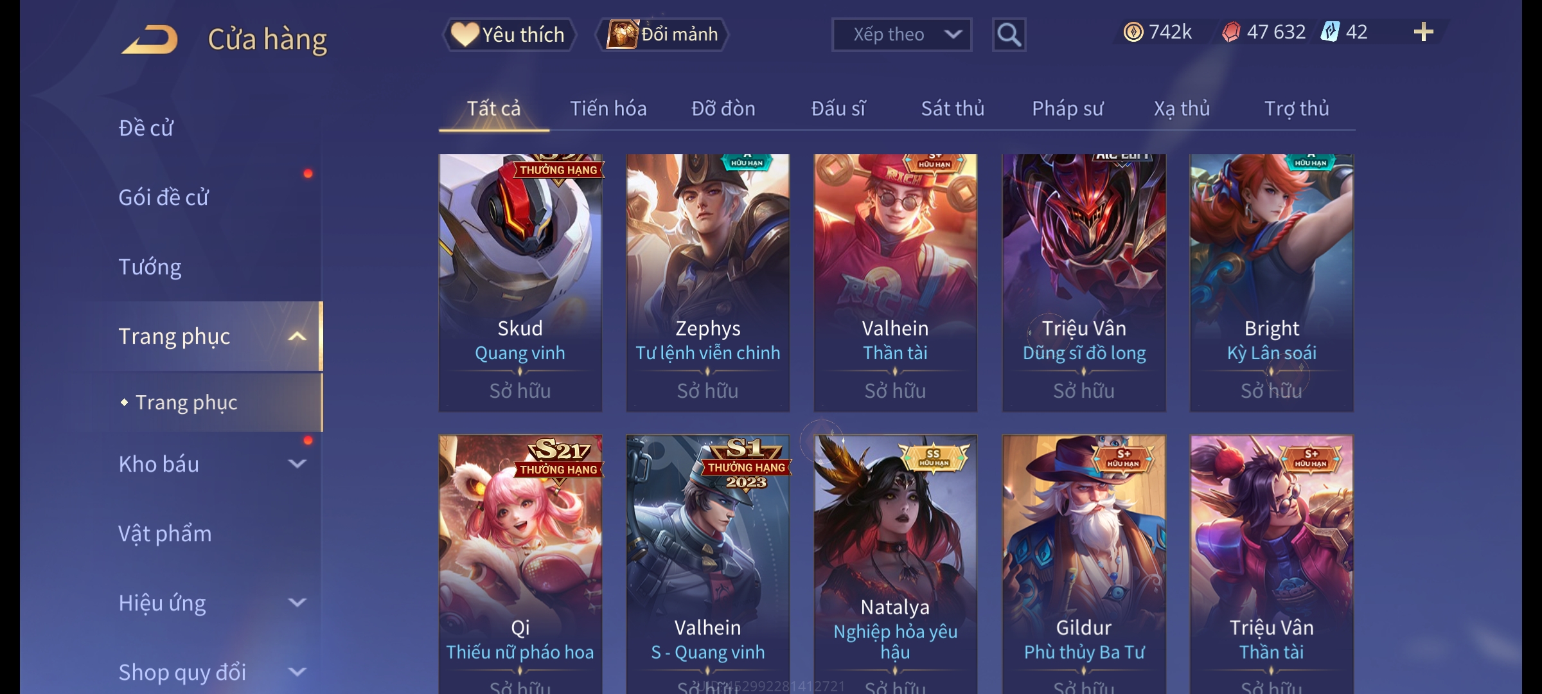
Task: Select the Tiến hóa tab
Action: point(608,109)
